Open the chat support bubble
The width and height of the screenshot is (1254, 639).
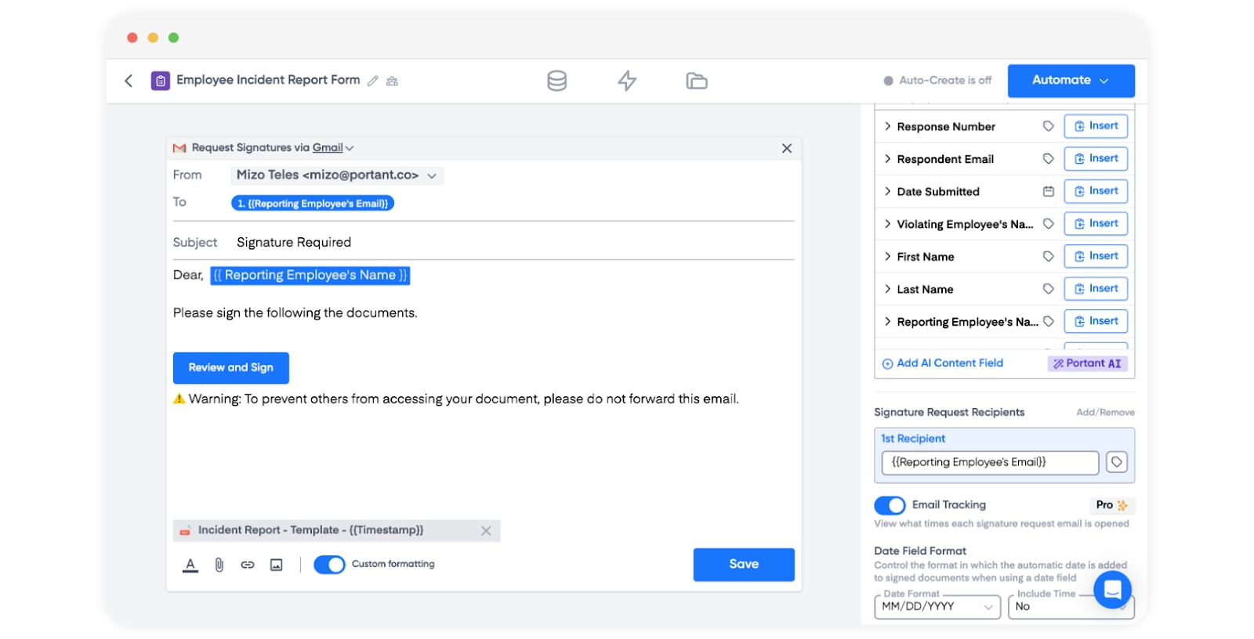click(x=1111, y=590)
